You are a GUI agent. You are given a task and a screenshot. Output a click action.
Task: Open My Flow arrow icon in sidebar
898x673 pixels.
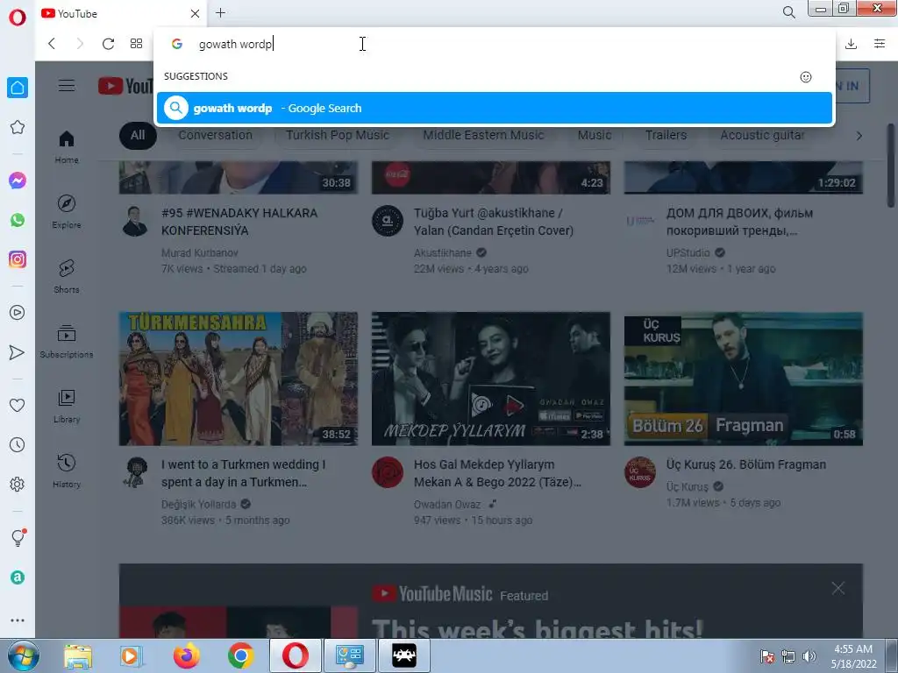tap(18, 352)
